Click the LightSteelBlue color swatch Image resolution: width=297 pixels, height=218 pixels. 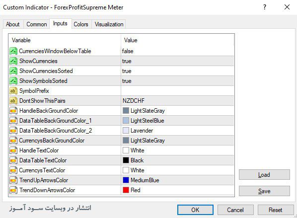tap(126, 121)
